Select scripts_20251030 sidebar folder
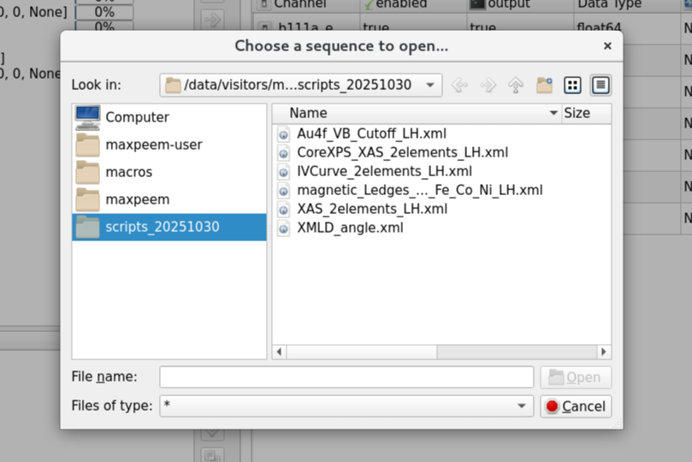 pyautogui.click(x=162, y=227)
